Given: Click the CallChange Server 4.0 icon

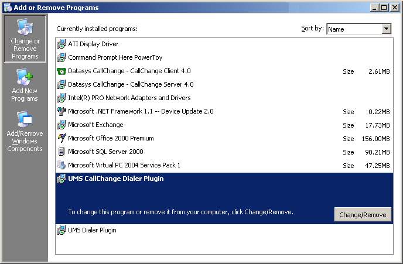Looking at the screenshot, I should (x=62, y=84).
